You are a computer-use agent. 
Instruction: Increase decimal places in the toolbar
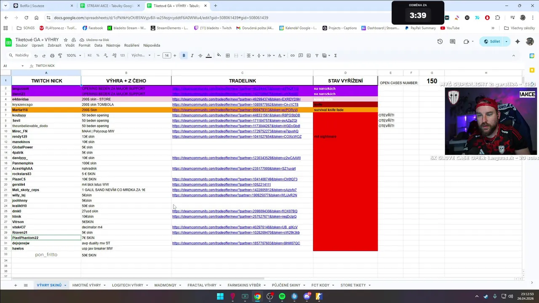pyautogui.click(x=114, y=56)
